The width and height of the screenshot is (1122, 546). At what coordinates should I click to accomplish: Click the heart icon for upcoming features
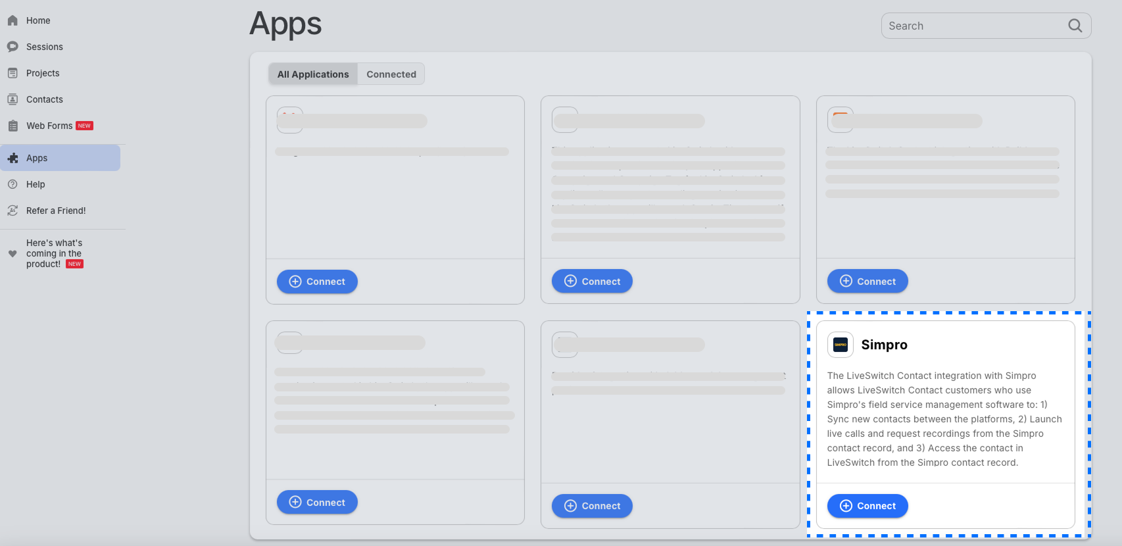12,253
